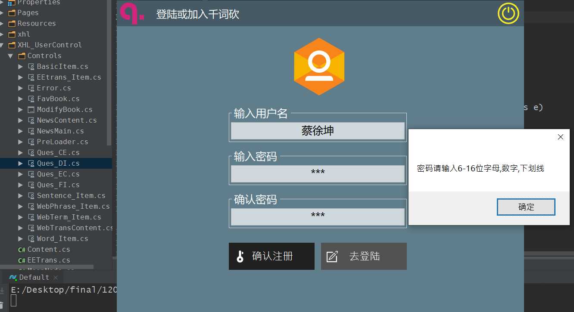Expand the xhl folder arrow
Screen dimensions: 574x312
(x=2, y=34)
